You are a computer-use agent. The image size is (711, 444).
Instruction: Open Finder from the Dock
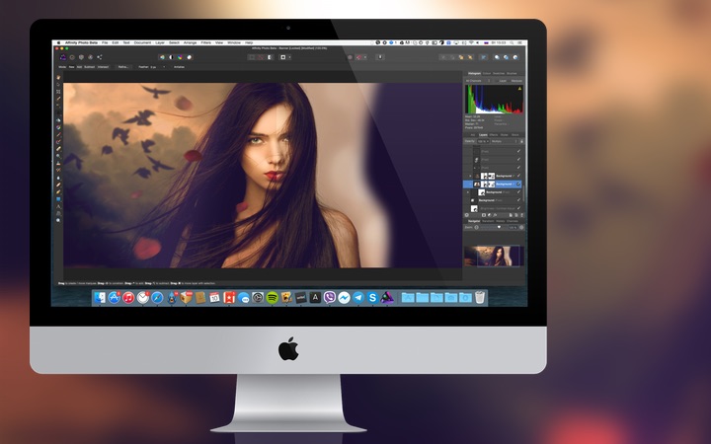(x=100, y=298)
